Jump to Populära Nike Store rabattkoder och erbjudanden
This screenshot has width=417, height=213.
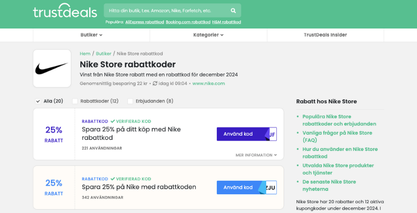pos(339,120)
